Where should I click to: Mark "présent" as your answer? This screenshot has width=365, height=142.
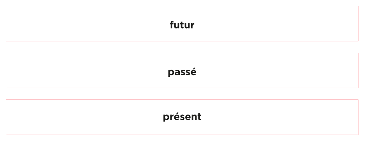182,117
